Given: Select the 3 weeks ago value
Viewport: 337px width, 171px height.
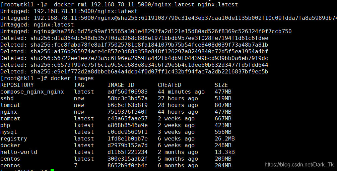Looking at the screenshot, I should pyautogui.click(x=176, y=132).
